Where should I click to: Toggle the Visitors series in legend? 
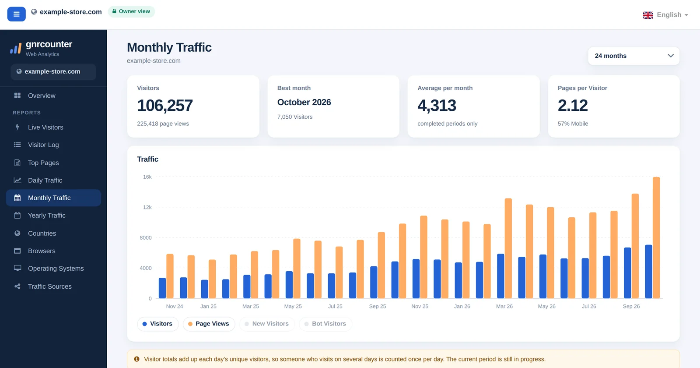[x=157, y=324]
